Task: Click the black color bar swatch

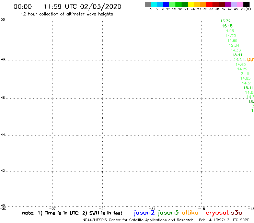Action: (x=246, y=4)
